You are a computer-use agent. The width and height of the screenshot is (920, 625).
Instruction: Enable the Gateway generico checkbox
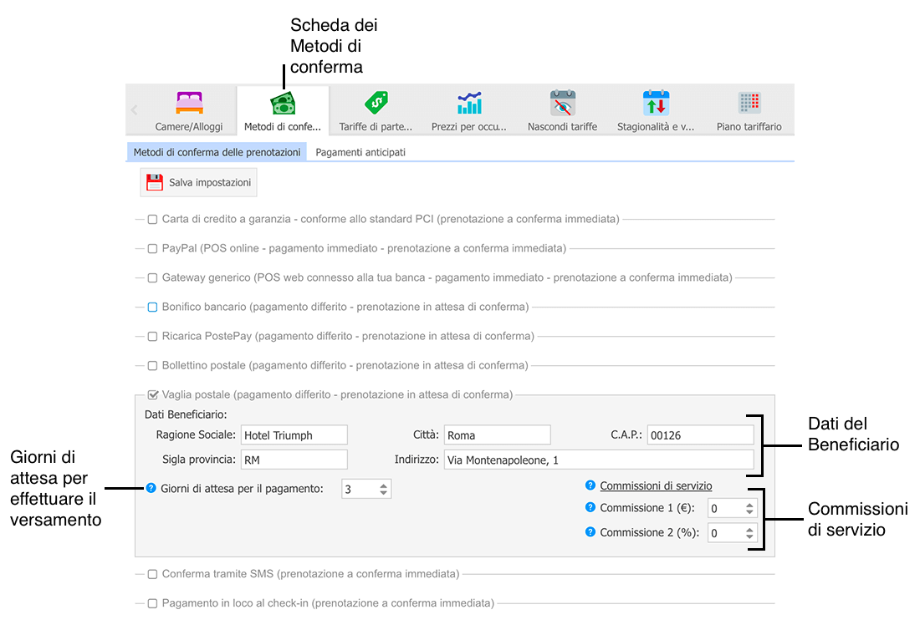click(x=152, y=278)
